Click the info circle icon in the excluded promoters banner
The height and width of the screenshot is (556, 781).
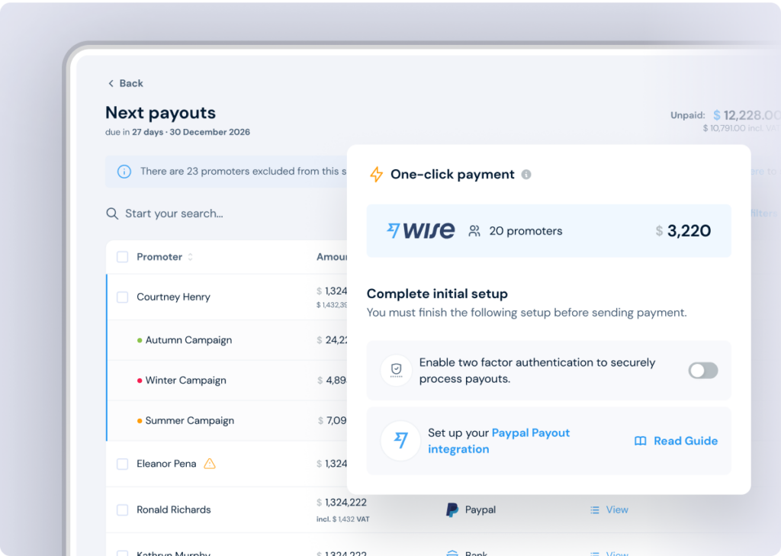point(124,172)
